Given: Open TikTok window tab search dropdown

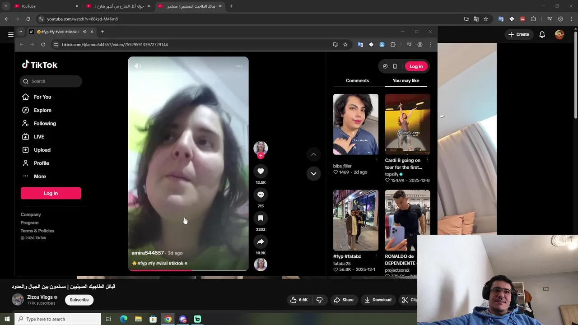Looking at the screenshot, I should (20, 32).
